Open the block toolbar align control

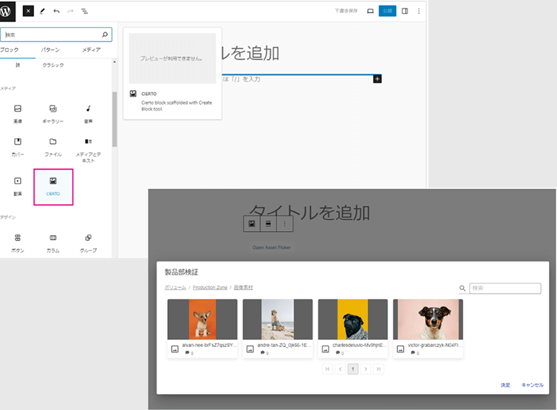coord(268,224)
